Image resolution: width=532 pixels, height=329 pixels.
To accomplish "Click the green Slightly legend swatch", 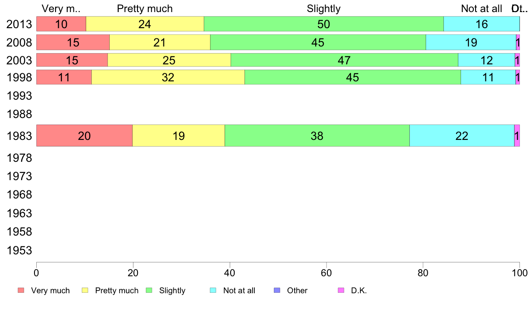I will coord(149,291).
